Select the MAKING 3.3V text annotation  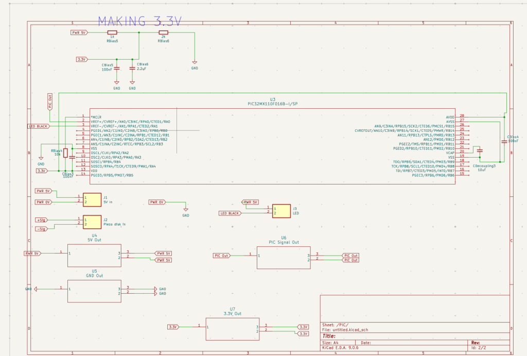[140, 21]
